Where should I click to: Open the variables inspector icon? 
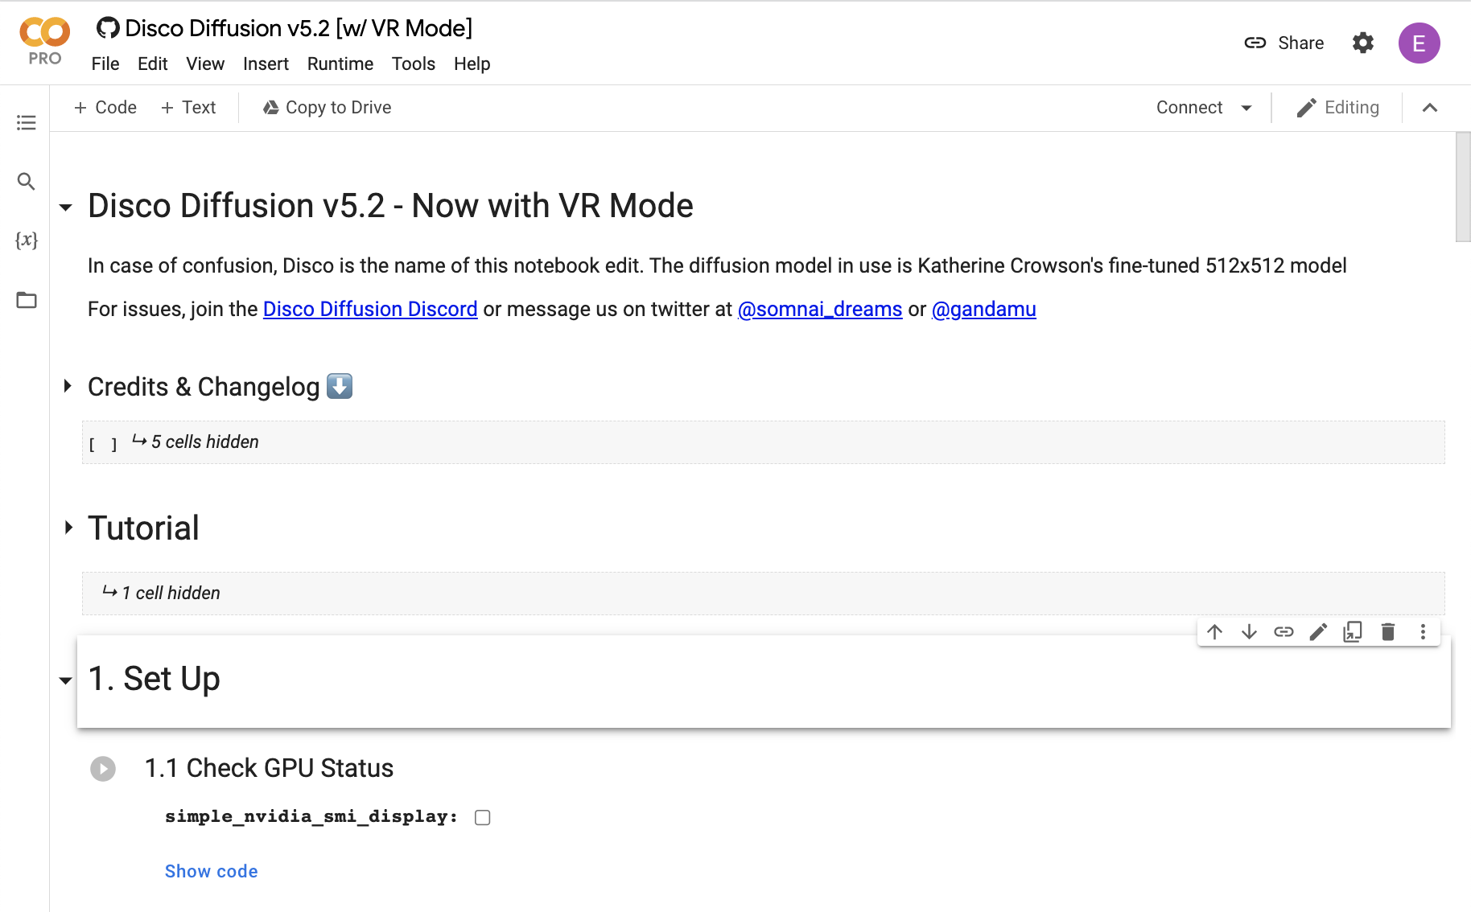point(27,240)
